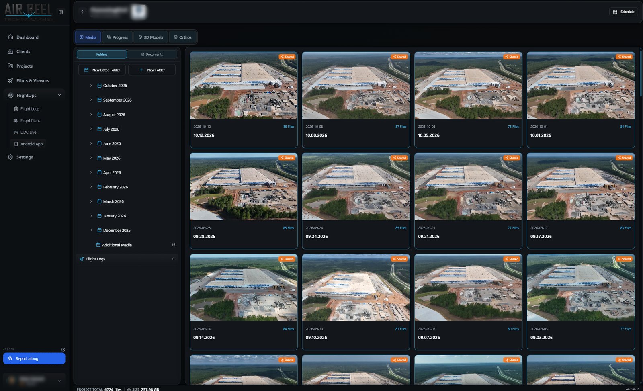Viewport: 643px width, 391px height.
Task: Click Shared badge on 09.07.2026 card
Action: [x=512, y=259]
